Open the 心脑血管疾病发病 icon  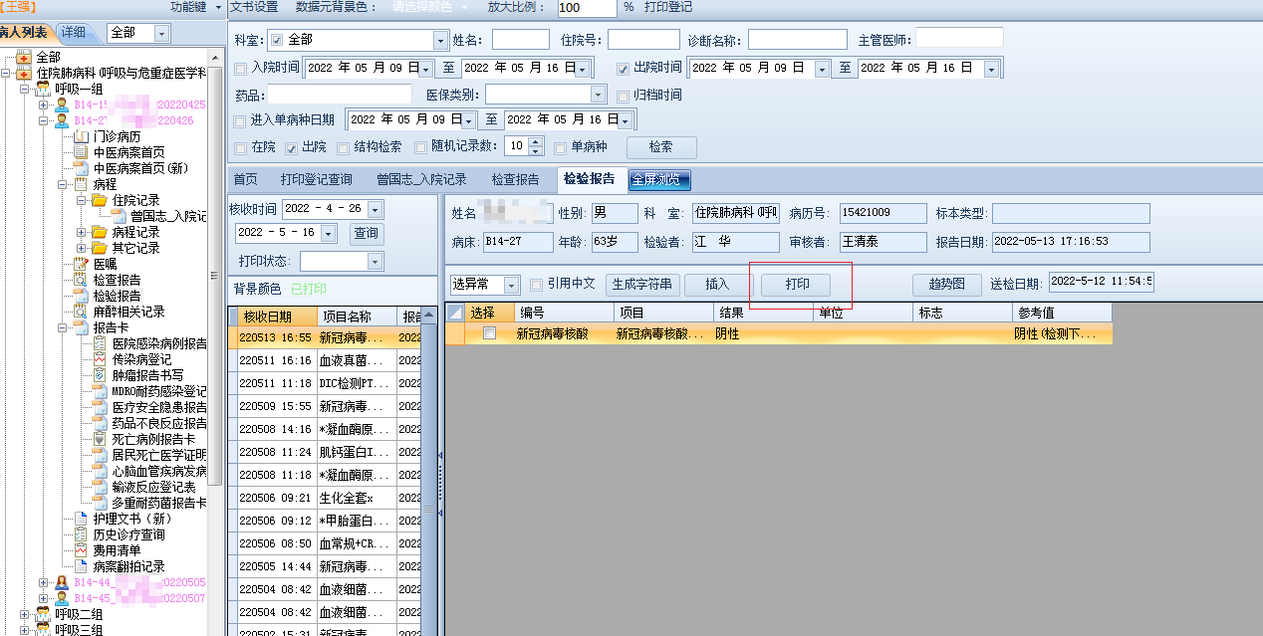100,471
